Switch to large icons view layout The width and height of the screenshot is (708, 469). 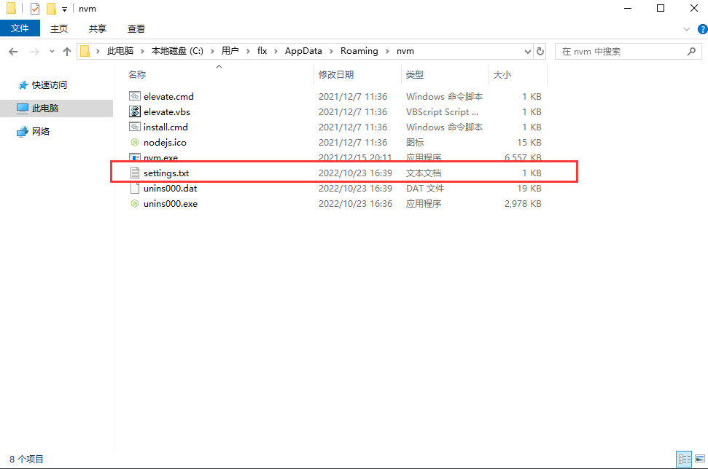pyautogui.click(x=700, y=459)
